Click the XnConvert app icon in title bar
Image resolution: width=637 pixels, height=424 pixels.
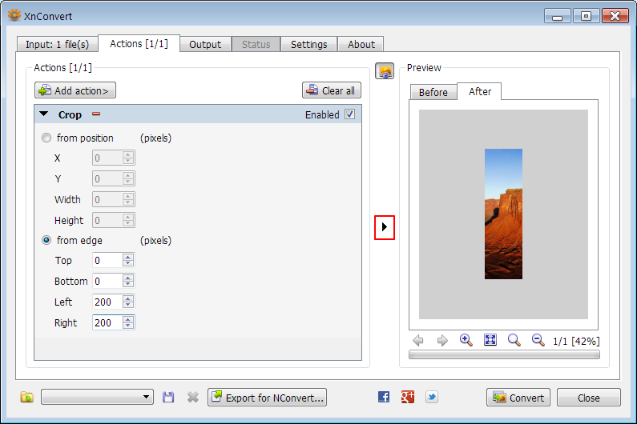[x=14, y=15]
